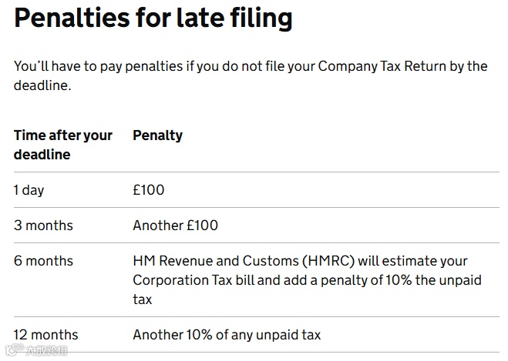Click the "12 months" table cell
The width and height of the screenshot is (508, 361).
tap(46, 335)
